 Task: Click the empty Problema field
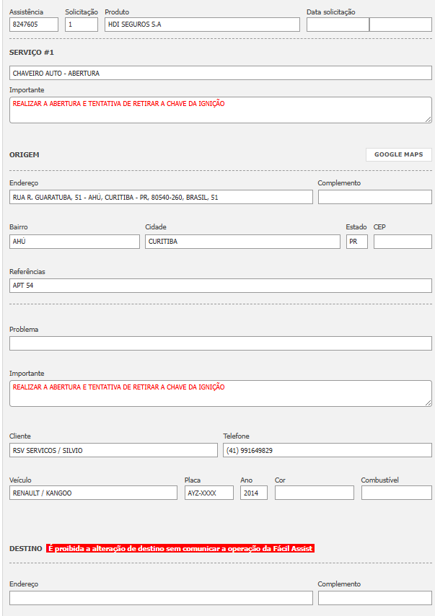point(220,343)
